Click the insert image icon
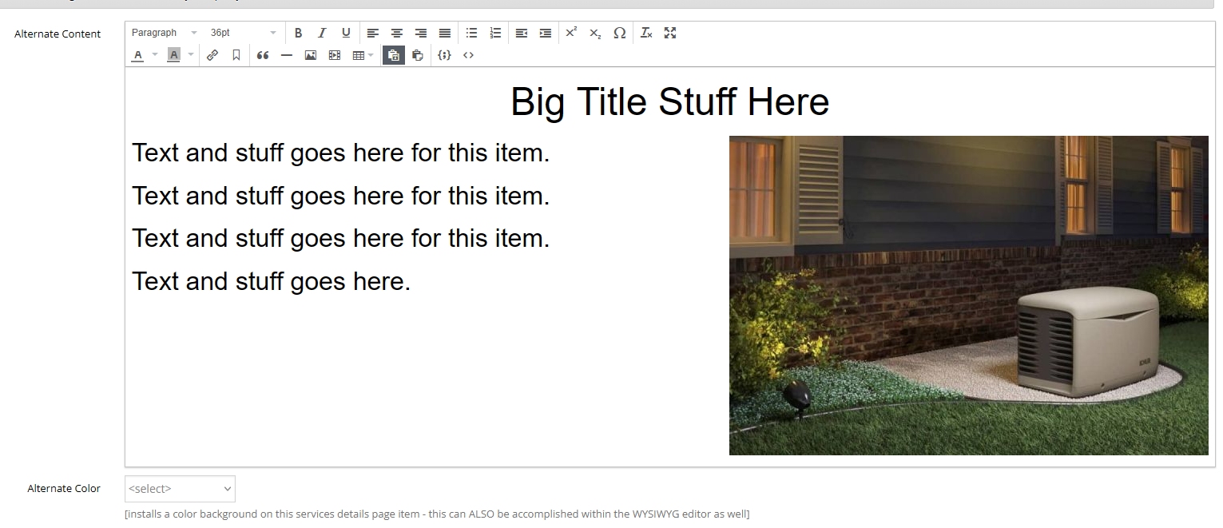The image size is (1223, 528). [311, 55]
